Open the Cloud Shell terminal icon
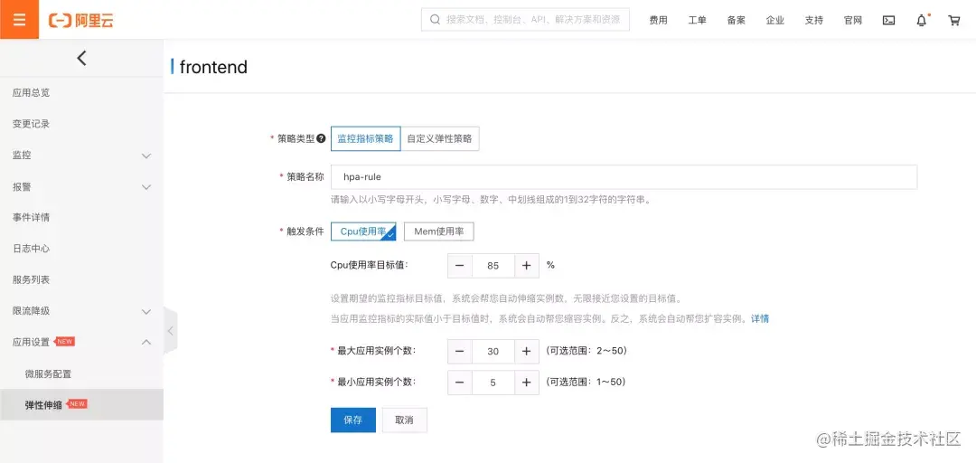976x463 pixels. click(x=889, y=20)
